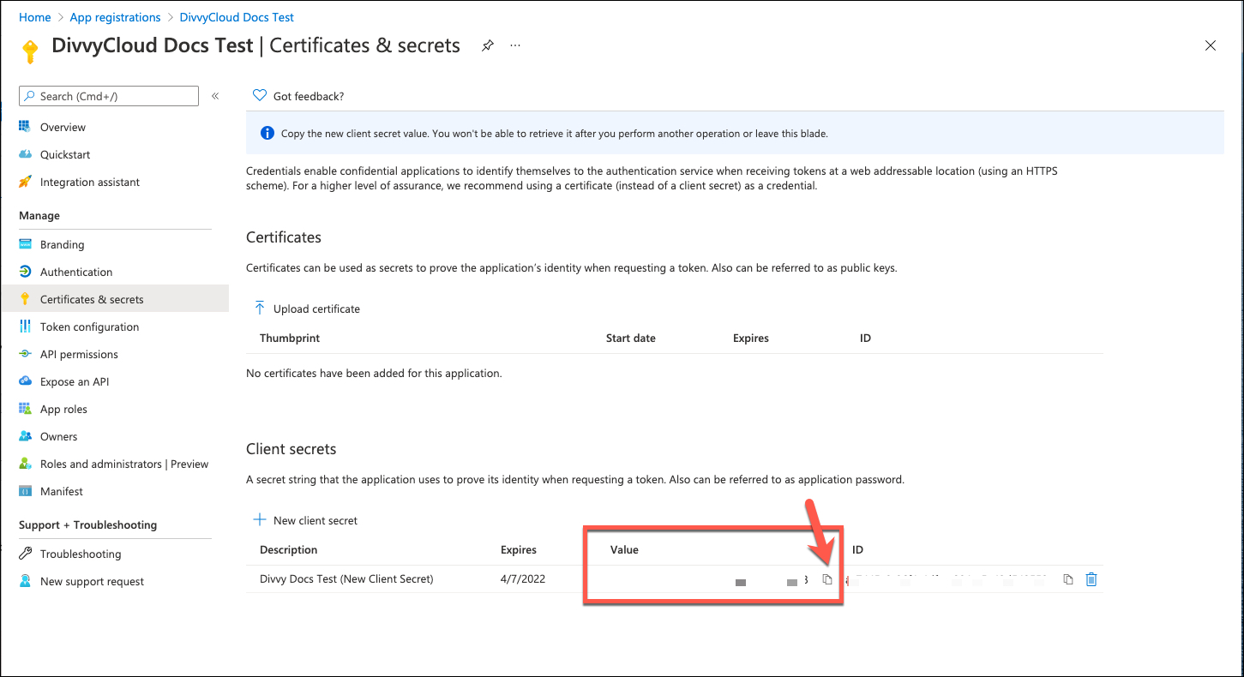Viewport: 1244px width, 677px height.
Task: Click the Got feedback heart icon
Action: coord(260,96)
